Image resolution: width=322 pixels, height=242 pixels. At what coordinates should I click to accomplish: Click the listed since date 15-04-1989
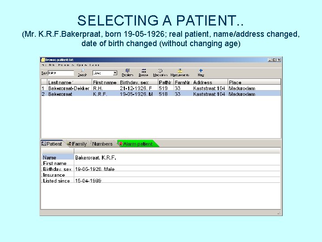coord(88,181)
